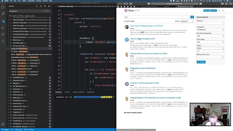Open the Sort by Relevance dropdown
233x131 pixels.
187,21
